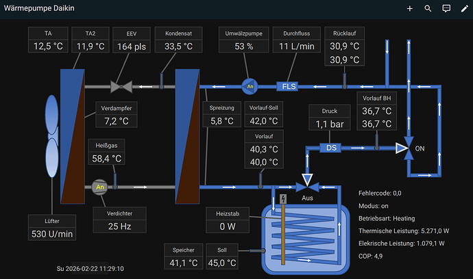Click the DS pressure sensor block
This screenshot has width=473, height=279.
331,148
